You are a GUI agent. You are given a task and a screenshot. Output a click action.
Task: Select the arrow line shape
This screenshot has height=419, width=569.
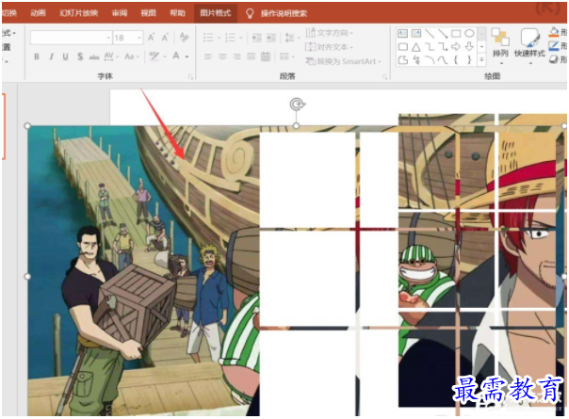pos(443,34)
